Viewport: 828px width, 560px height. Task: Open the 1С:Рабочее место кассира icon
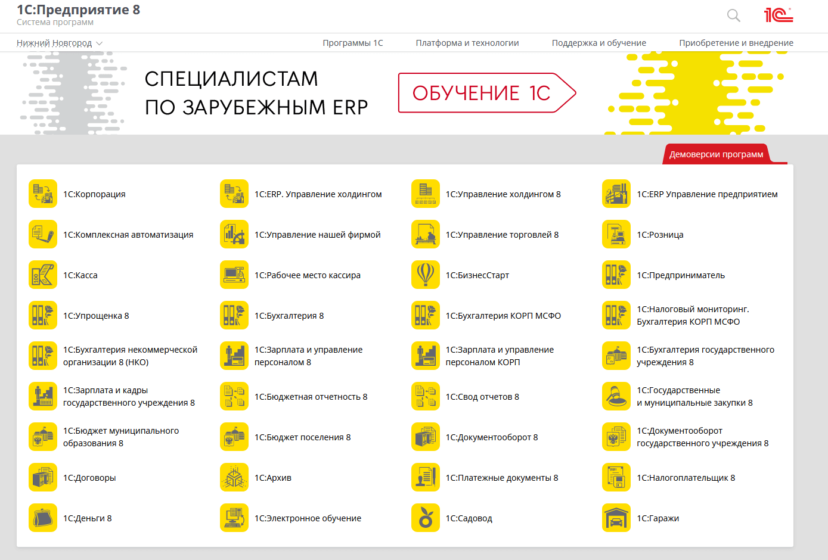point(234,275)
